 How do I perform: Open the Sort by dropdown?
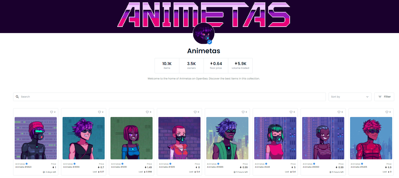(350, 97)
